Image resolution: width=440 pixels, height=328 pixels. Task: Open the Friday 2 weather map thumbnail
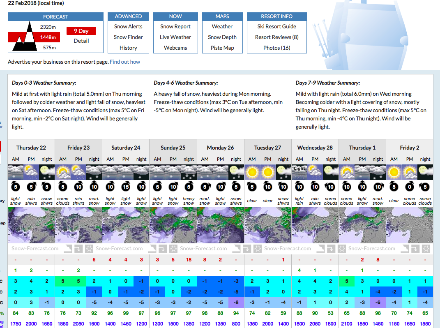point(410,225)
